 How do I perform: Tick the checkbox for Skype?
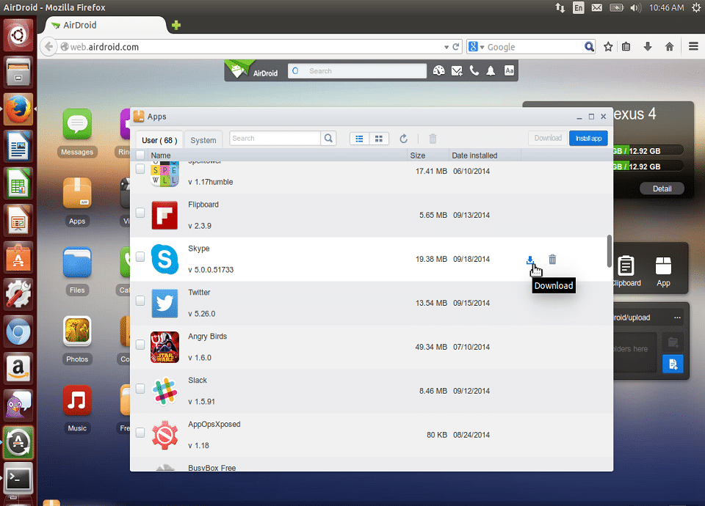(x=140, y=257)
